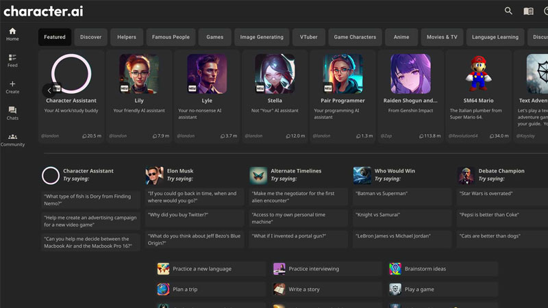Click Practice interviewing shortcut
548x308 pixels.
(327, 269)
